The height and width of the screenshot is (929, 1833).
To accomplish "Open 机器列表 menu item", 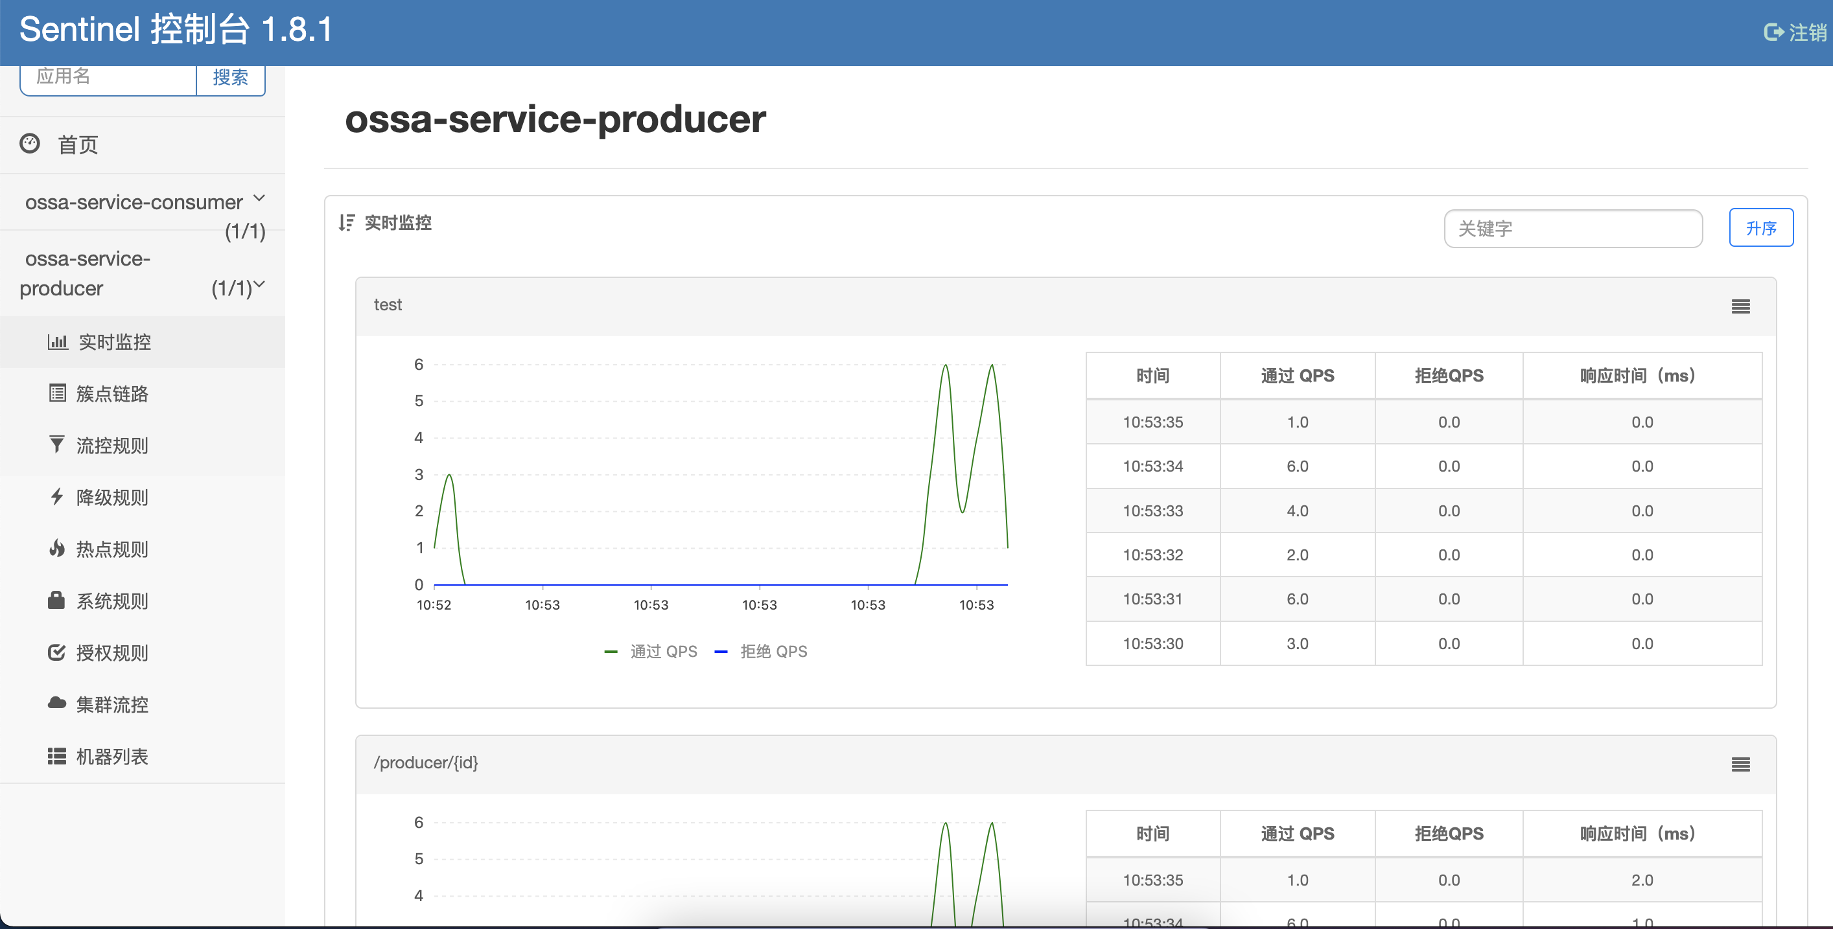I will 111,756.
